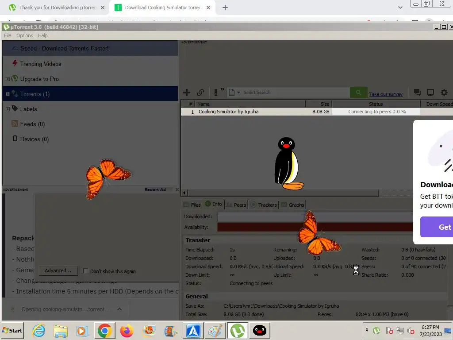Click the remote monitor toolbar icon
This screenshot has height=340, width=453.
coord(430,93)
